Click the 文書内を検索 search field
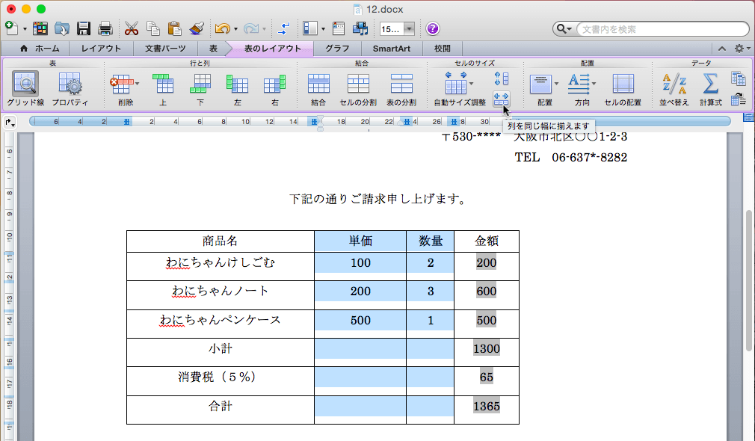 [x=662, y=29]
